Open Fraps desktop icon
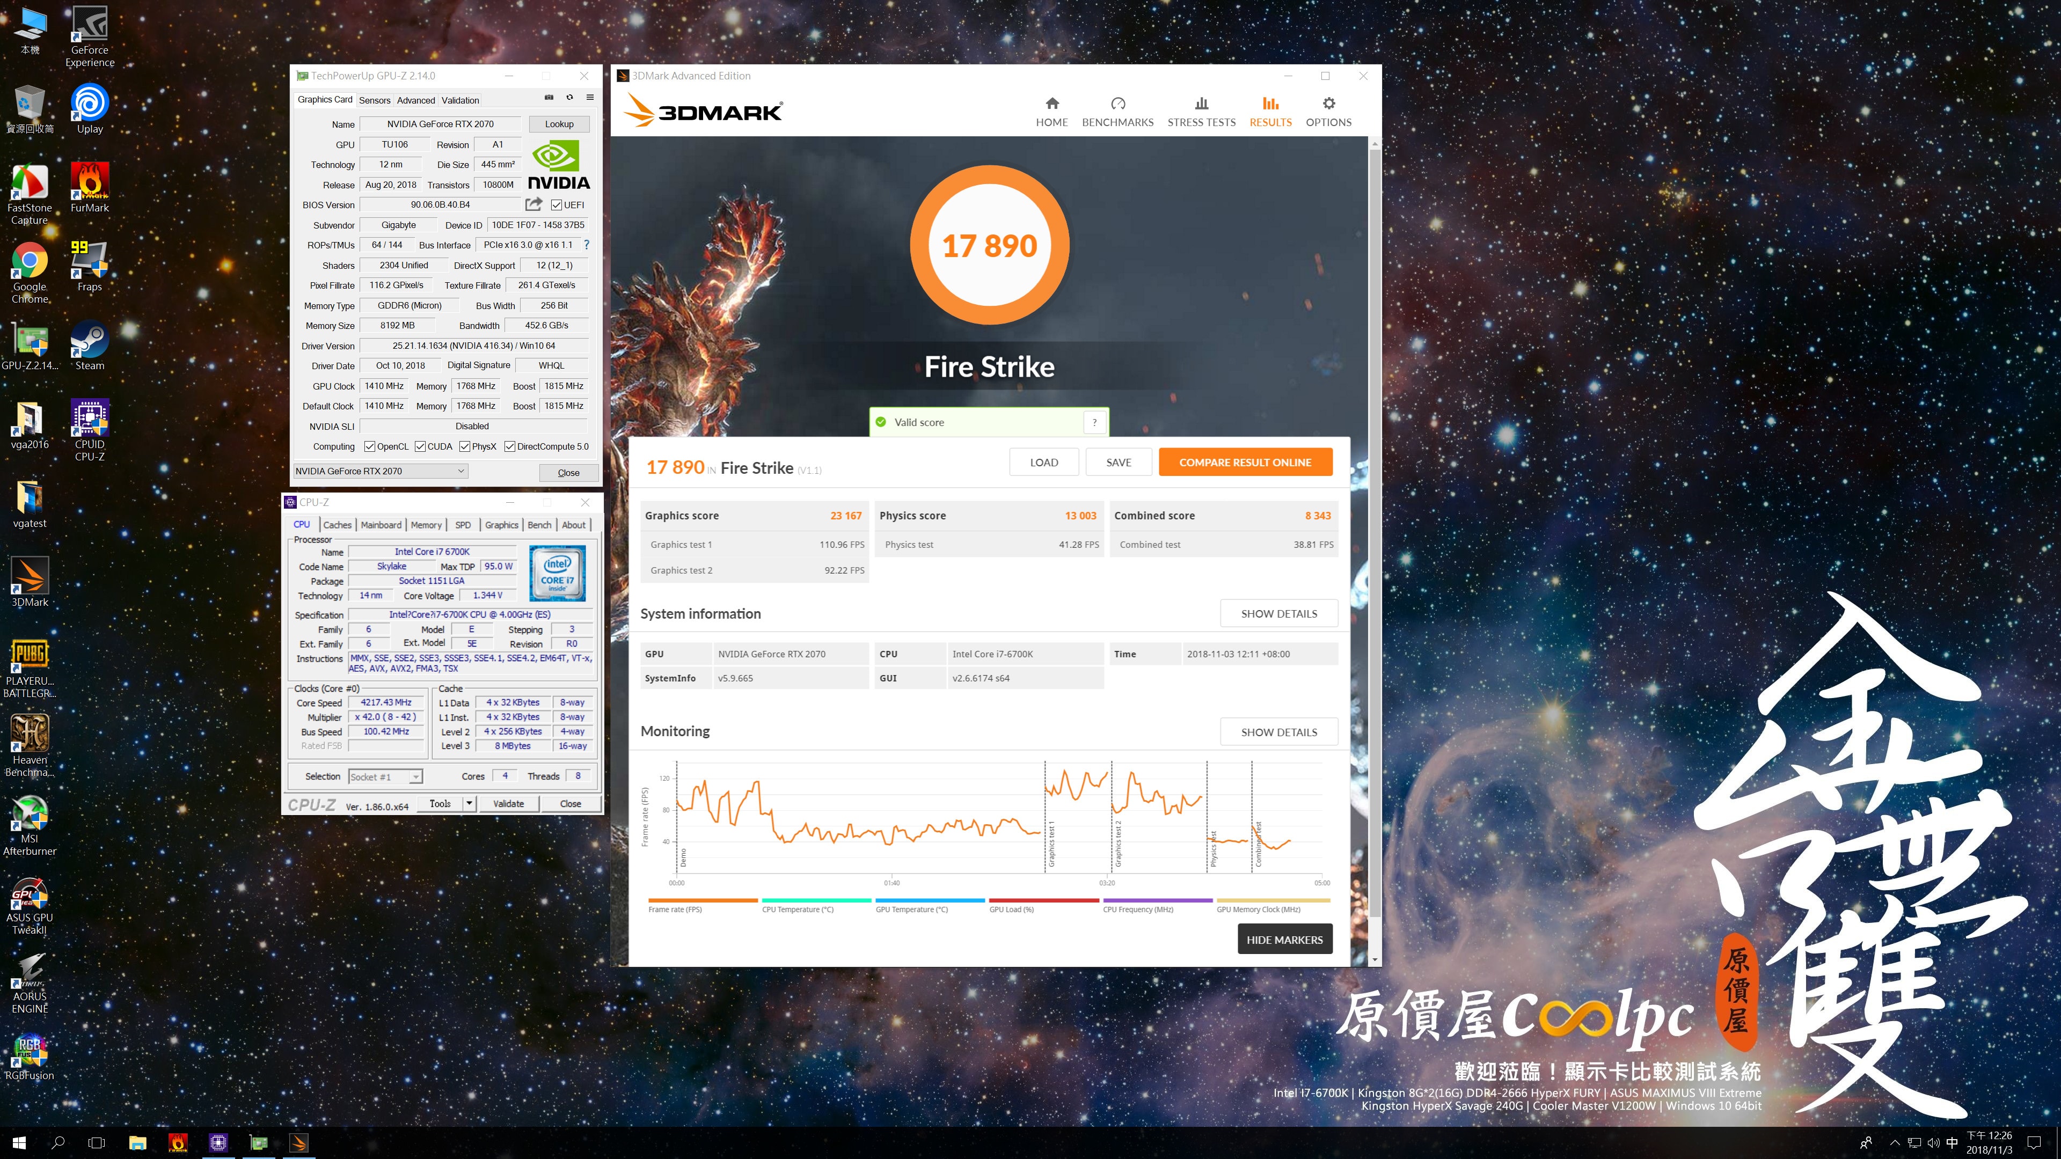Viewport: 2061px width, 1159px height. coord(90,266)
